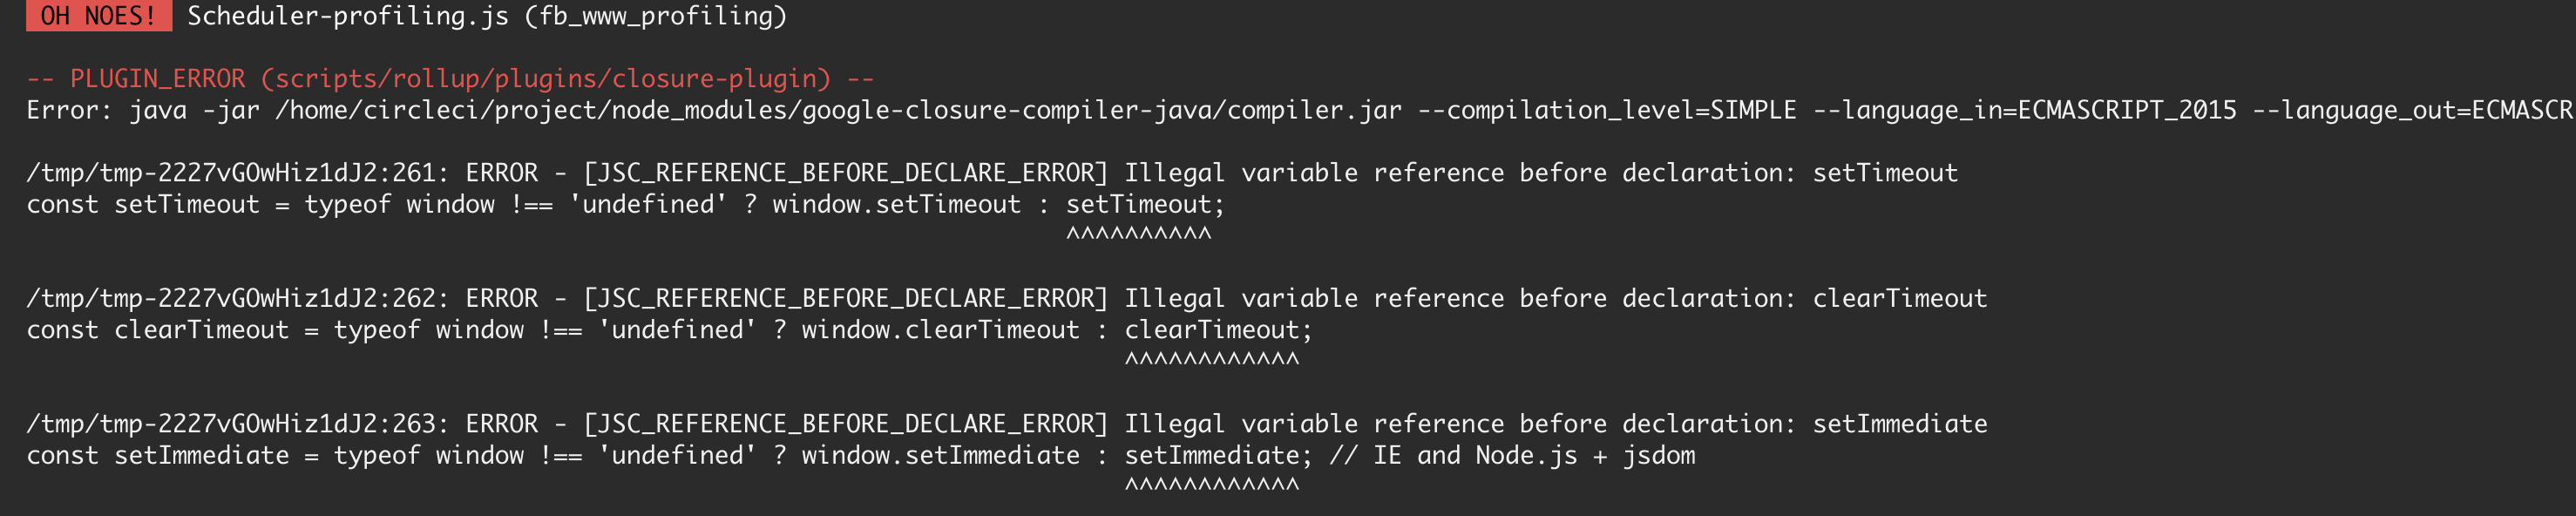Click the red PLUGIN_ERROR header line
Screen dimensions: 2576x516
click(x=449, y=78)
